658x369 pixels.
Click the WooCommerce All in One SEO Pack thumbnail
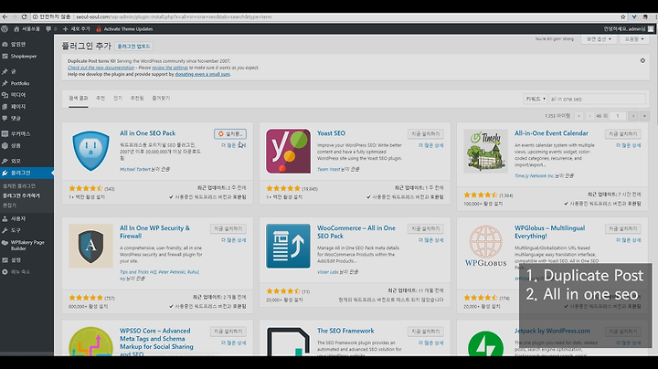[288, 246]
